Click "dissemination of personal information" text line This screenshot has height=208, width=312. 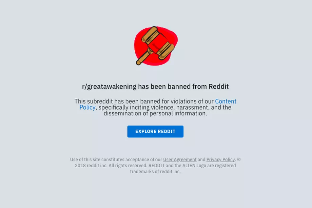[x=155, y=113]
